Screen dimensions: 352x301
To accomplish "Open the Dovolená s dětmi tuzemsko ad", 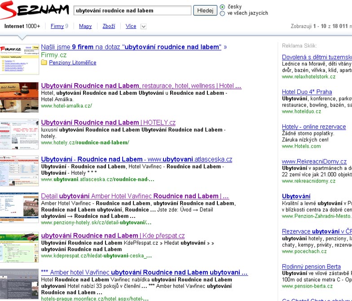I will (317, 58).
